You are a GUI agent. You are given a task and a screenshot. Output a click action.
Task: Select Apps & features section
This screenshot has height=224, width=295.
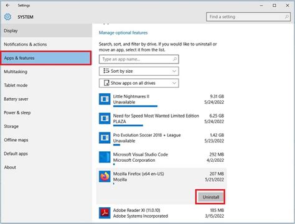[x=45, y=58]
